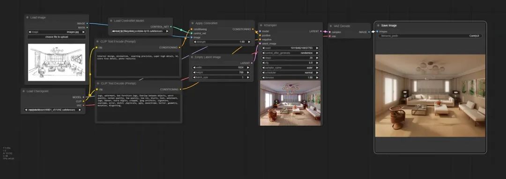Decrease denoise with its left arrow
506x179 pixels.
[x=263, y=78]
